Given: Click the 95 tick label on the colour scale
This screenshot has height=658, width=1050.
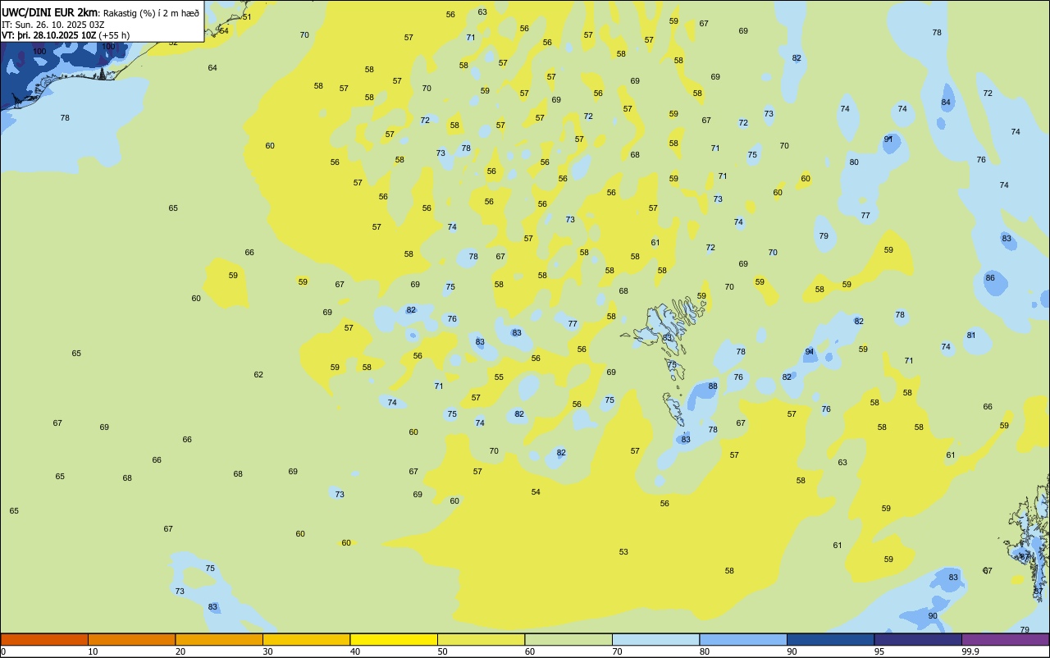Looking at the screenshot, I should tap(879, 651).
